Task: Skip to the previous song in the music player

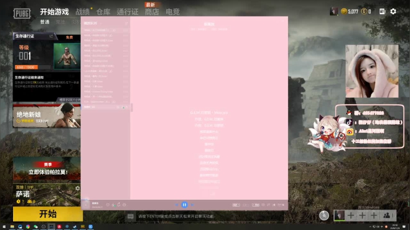Action: tap(177, 205)
